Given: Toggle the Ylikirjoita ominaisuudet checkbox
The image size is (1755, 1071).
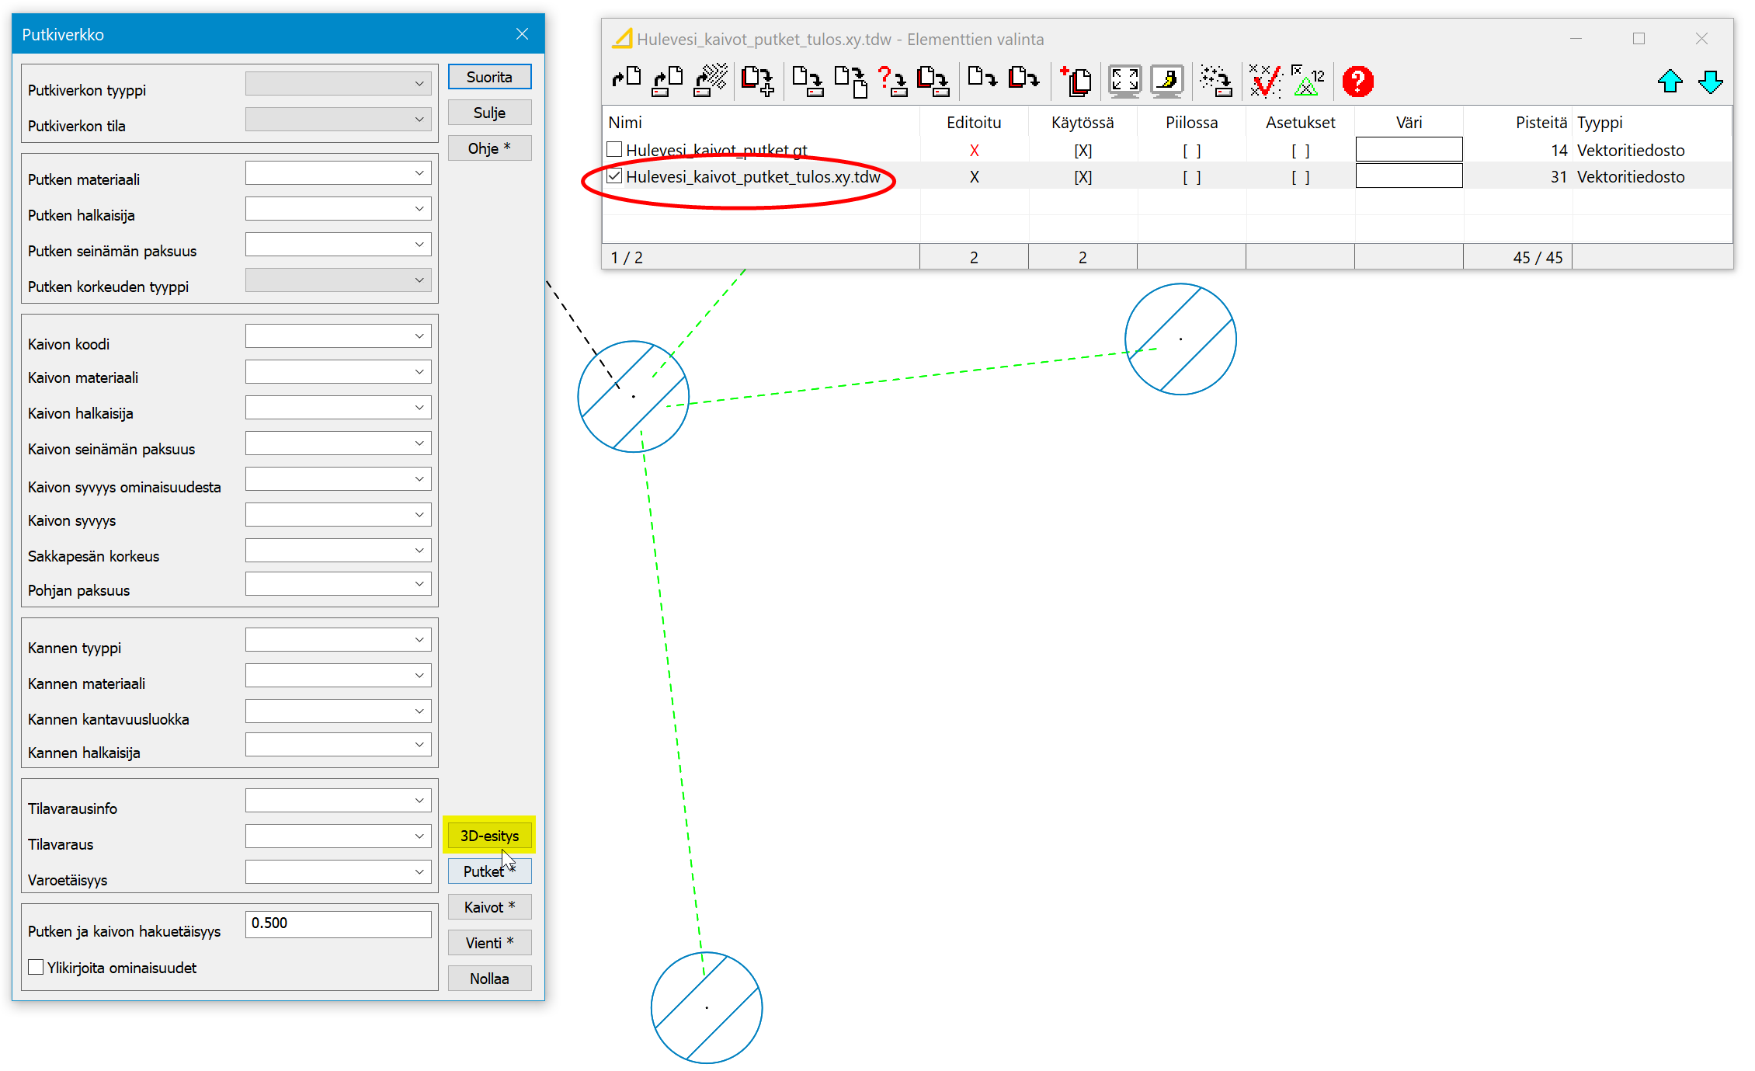Looking at the screenshot, I should [x=36, y=967].
